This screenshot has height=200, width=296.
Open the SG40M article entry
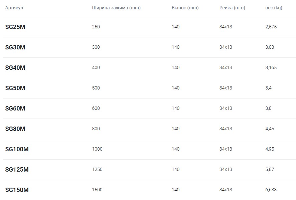[15, 68]
